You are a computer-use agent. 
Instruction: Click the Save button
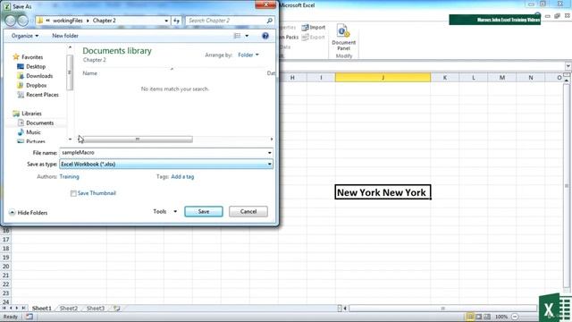204,211
